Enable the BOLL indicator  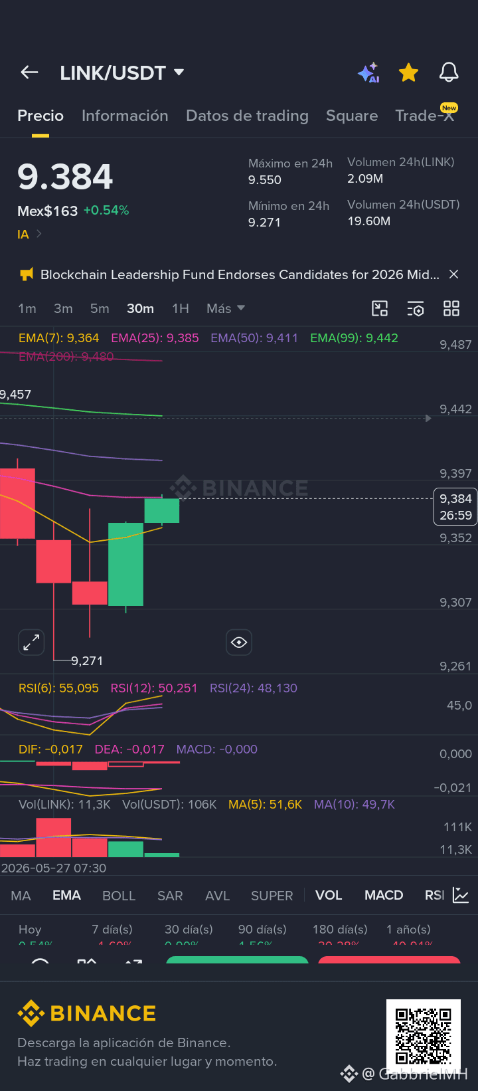[119, 896]
